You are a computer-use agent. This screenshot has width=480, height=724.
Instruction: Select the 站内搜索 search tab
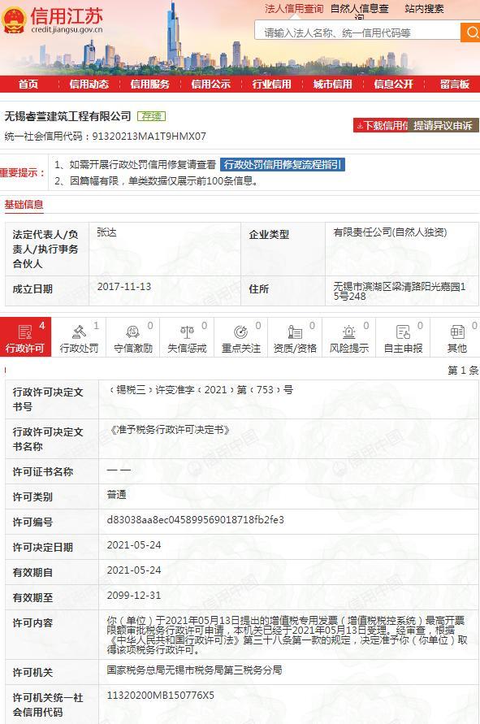(424, 8)
